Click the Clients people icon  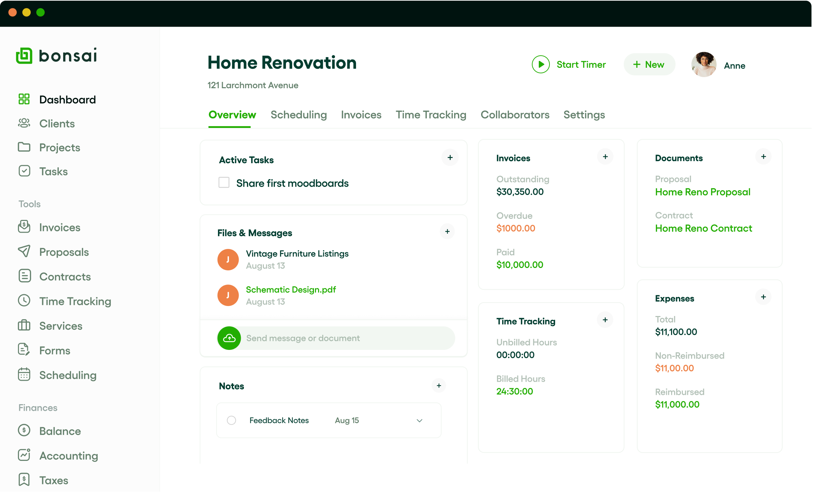[x=24, y=123]
